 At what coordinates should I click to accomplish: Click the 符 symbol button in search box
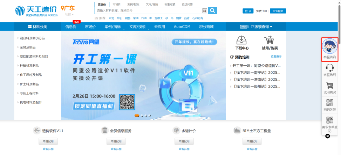(x=205, y=10)
